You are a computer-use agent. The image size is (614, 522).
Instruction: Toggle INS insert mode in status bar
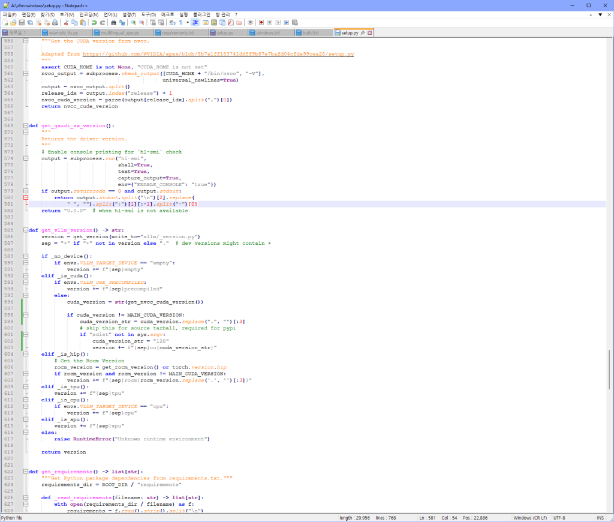pyautogui.click(x=601, y=518)
